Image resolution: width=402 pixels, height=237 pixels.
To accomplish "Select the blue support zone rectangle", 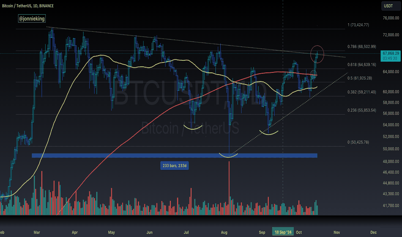I will coord(174,156).
